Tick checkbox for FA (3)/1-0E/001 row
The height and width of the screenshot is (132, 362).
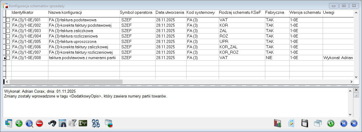(x=8, y=20)
